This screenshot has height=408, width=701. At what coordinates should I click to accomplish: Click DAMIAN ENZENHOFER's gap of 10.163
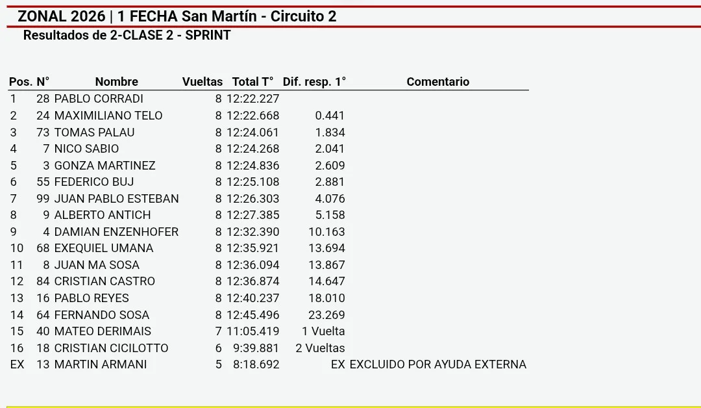point(326,232)
